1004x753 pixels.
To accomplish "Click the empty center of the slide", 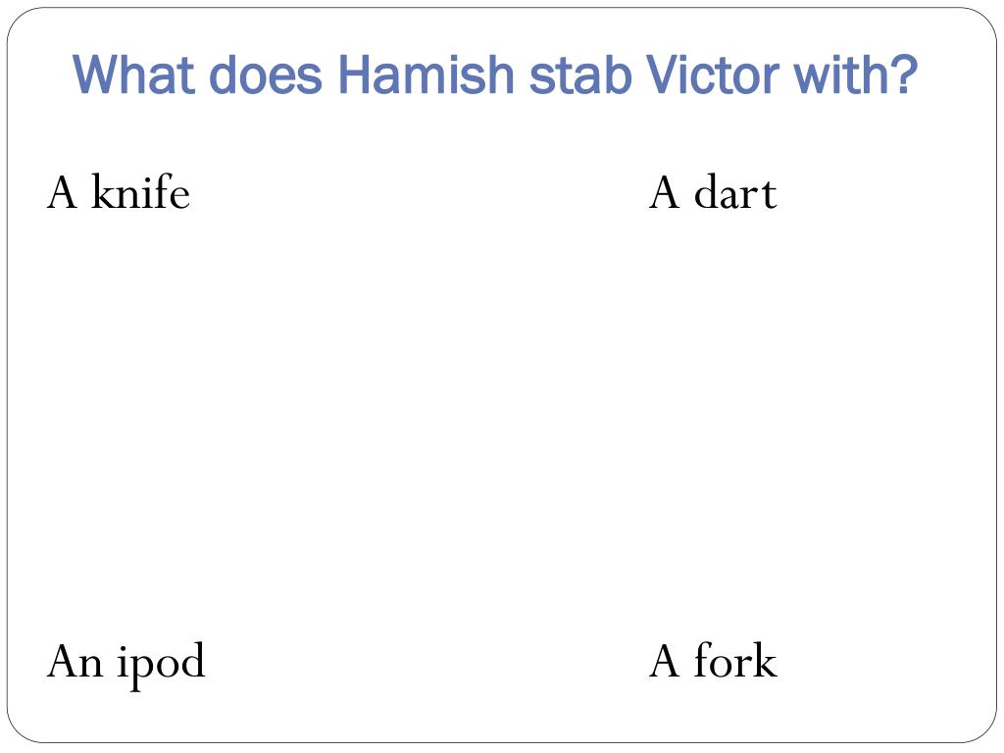I will 502,423.
